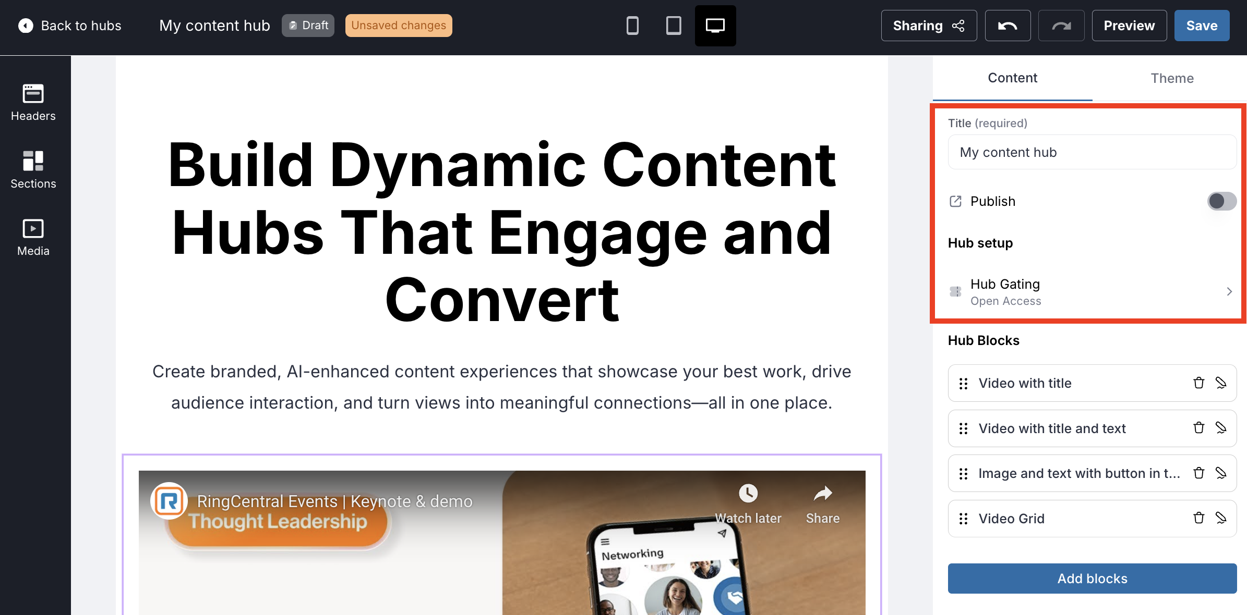Open the Media panel

(x=33, y=237)
